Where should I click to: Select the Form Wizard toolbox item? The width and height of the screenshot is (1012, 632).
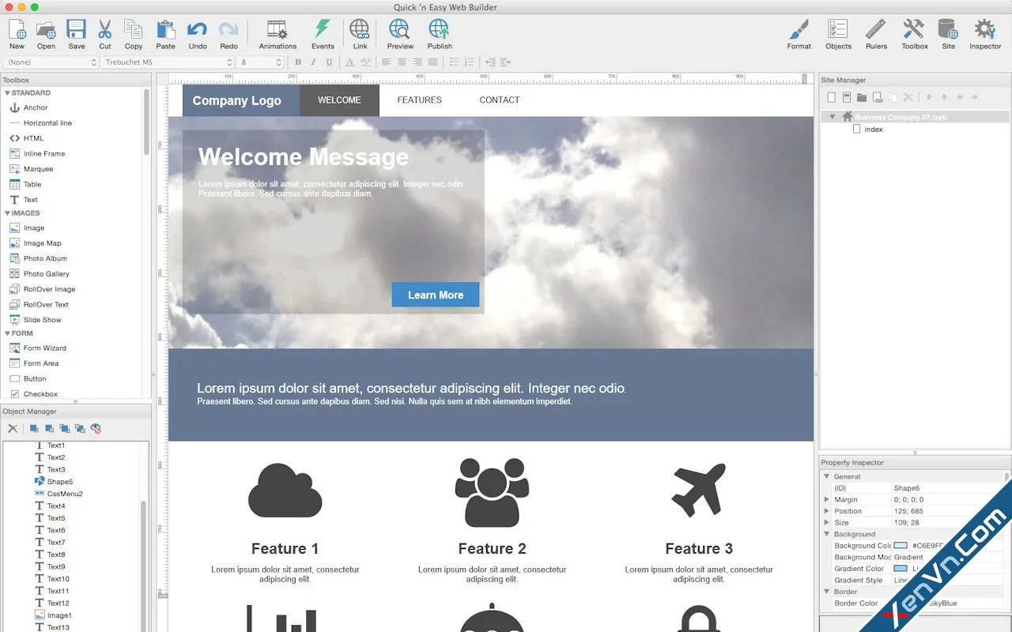point(38,348)
